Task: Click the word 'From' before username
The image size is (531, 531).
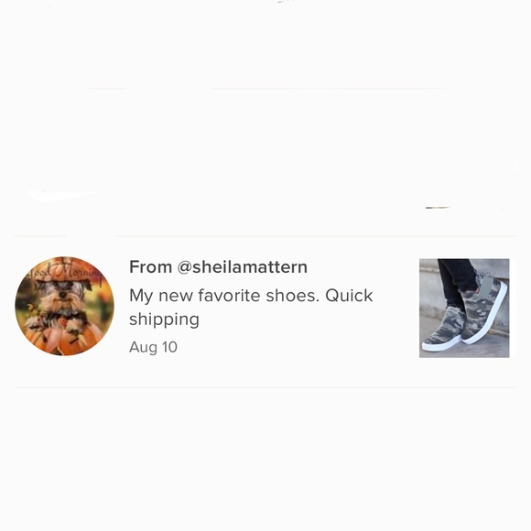Action: (x=150, y=267)
